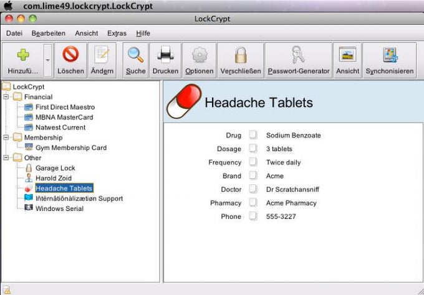Open the Bearbeiten menu
The height and width of the screenshot is (295, 424).
(x=49, y=33)
